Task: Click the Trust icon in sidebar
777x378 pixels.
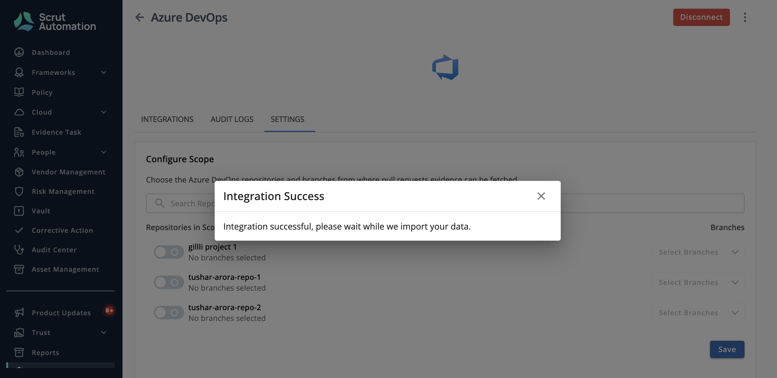Action: [19, 333]
